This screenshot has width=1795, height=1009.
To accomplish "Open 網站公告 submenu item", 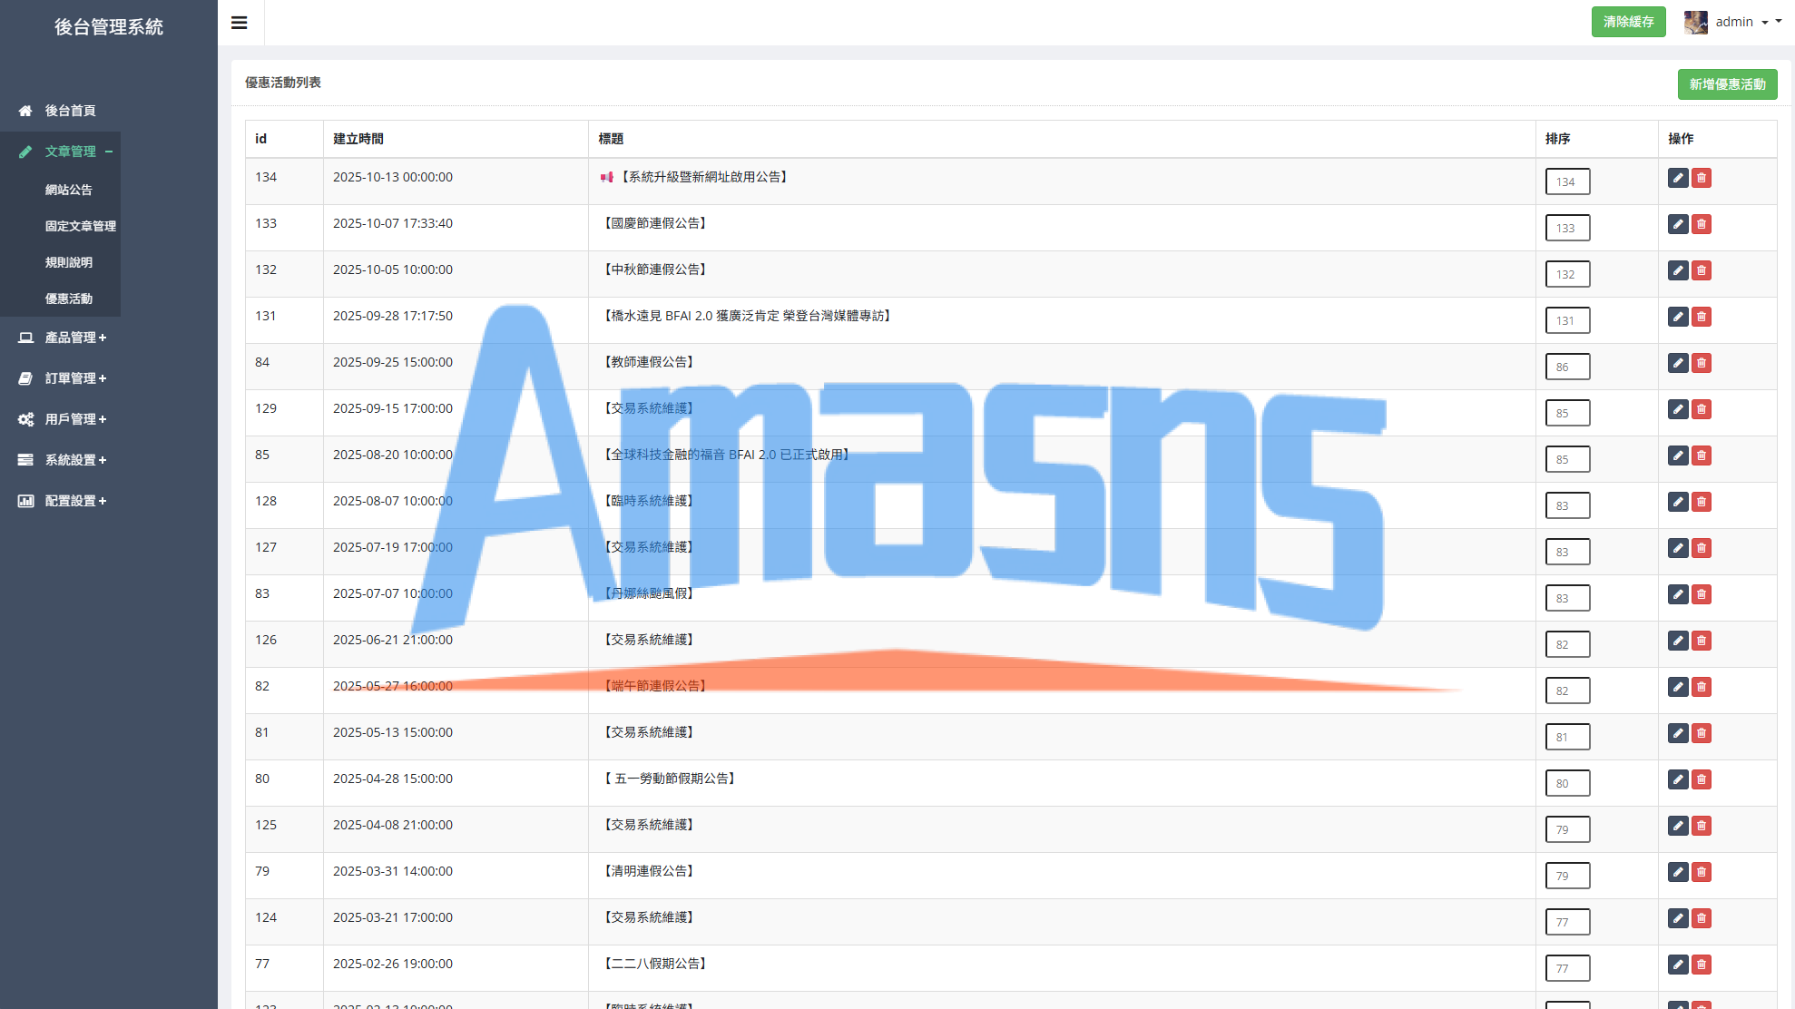I will 69,190.
